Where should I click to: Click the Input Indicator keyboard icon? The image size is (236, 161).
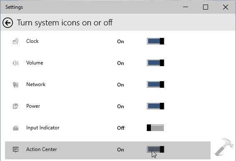coord(15,128)
